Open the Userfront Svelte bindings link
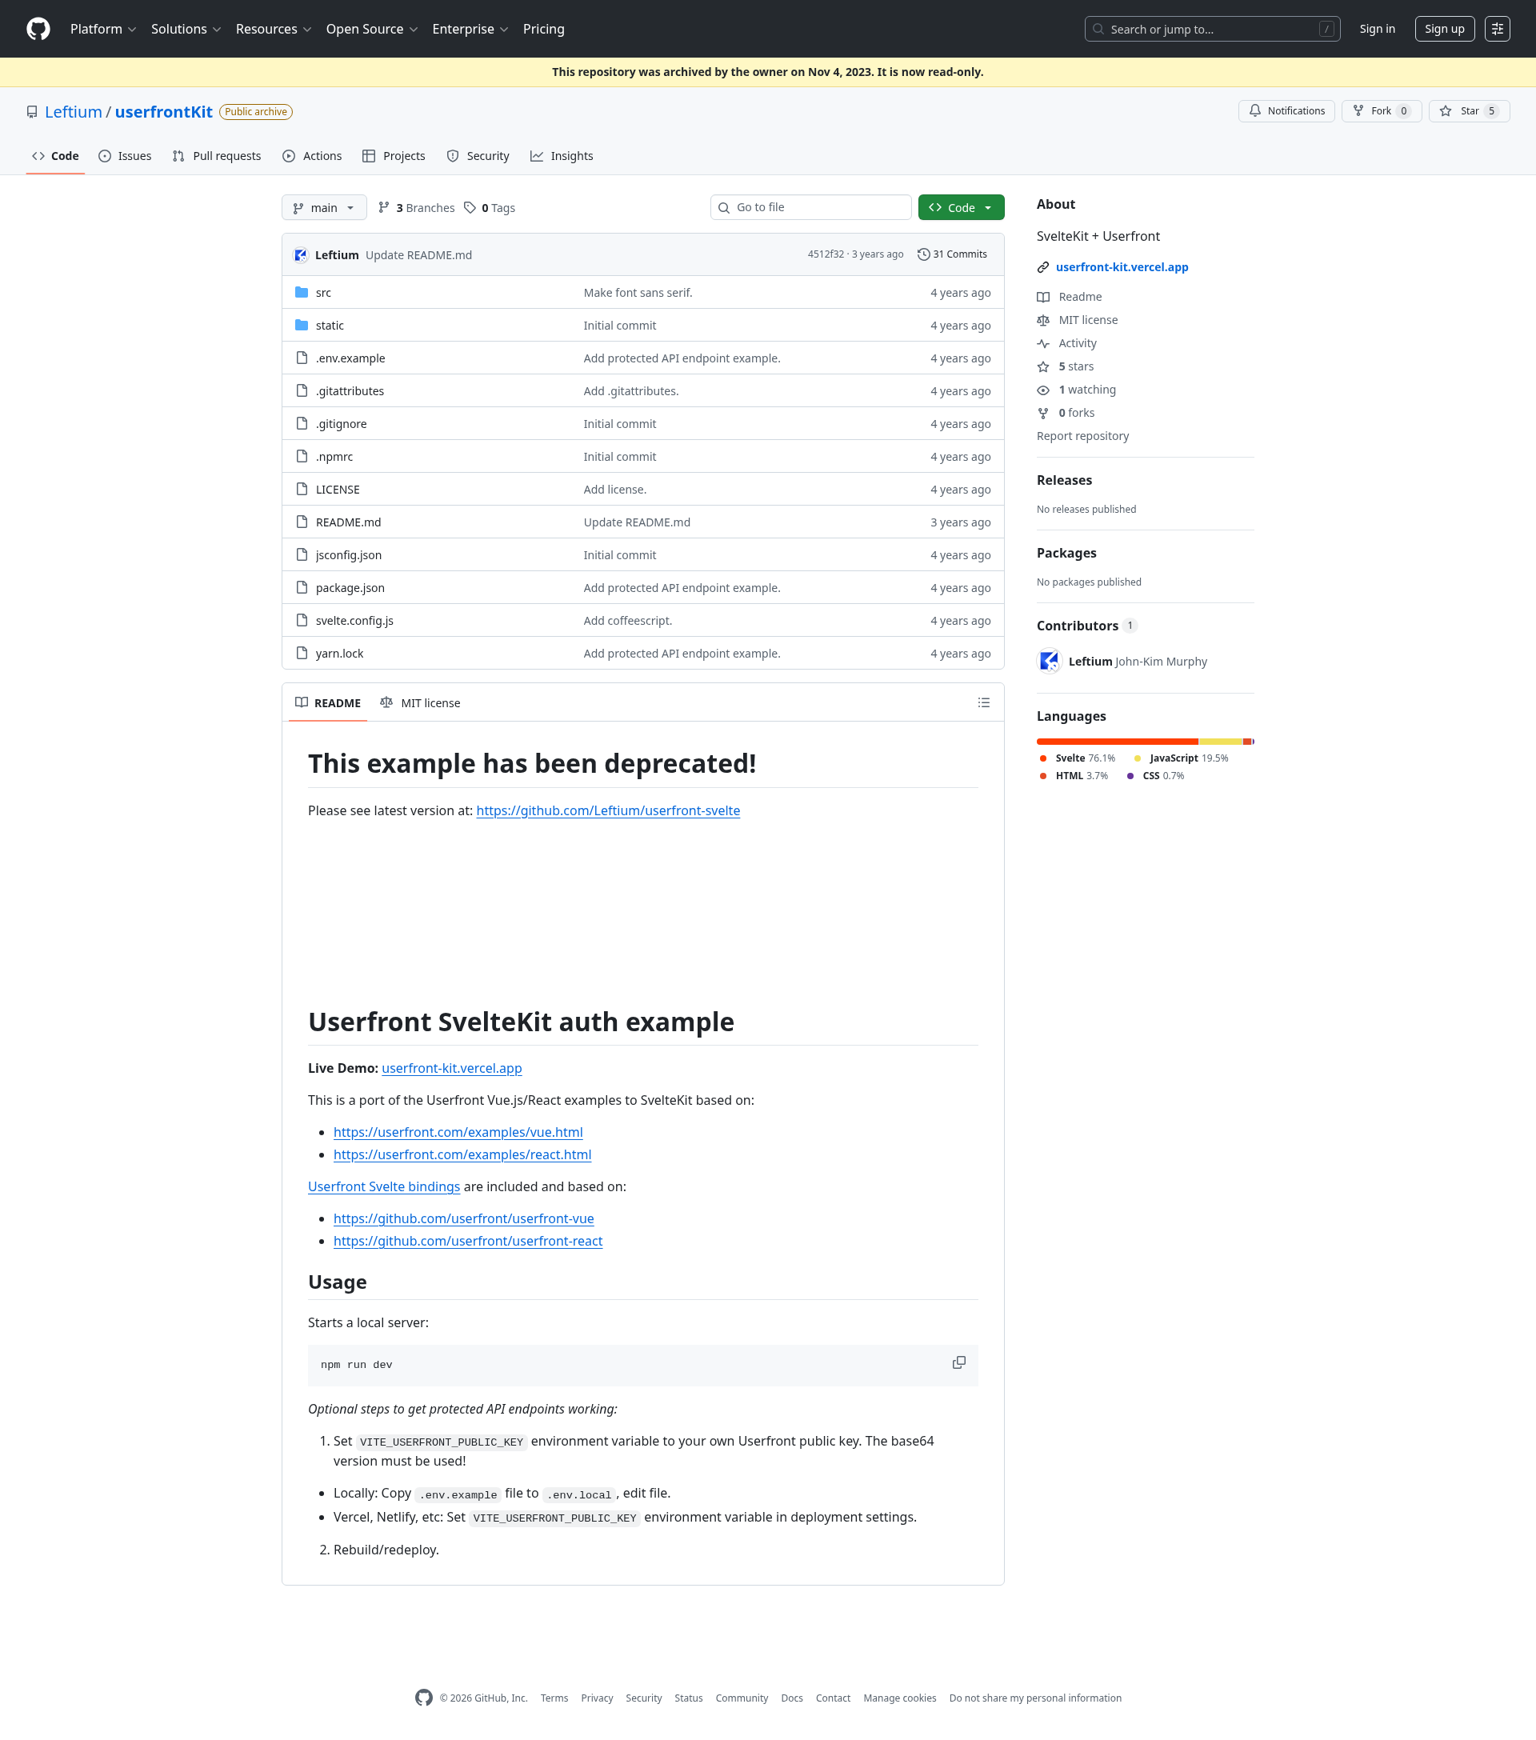The height and width of the screenshot is (1740, 1536). click(x=384, y=1186)
